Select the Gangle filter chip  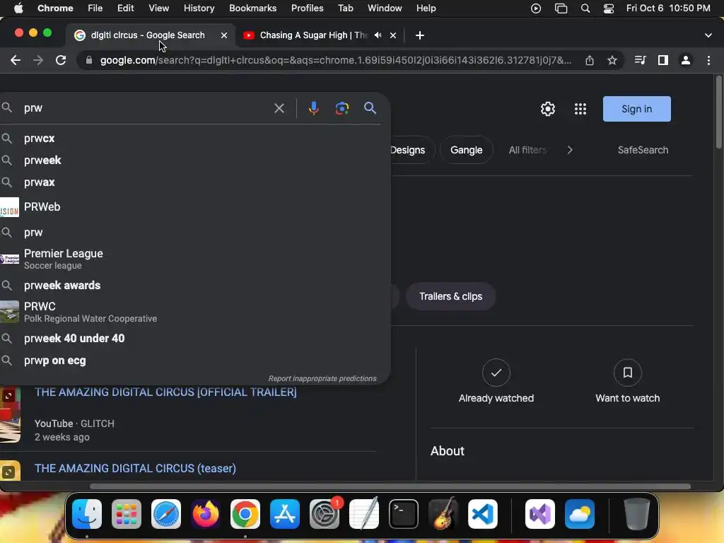pyautogui.click(x=467, y=150)
